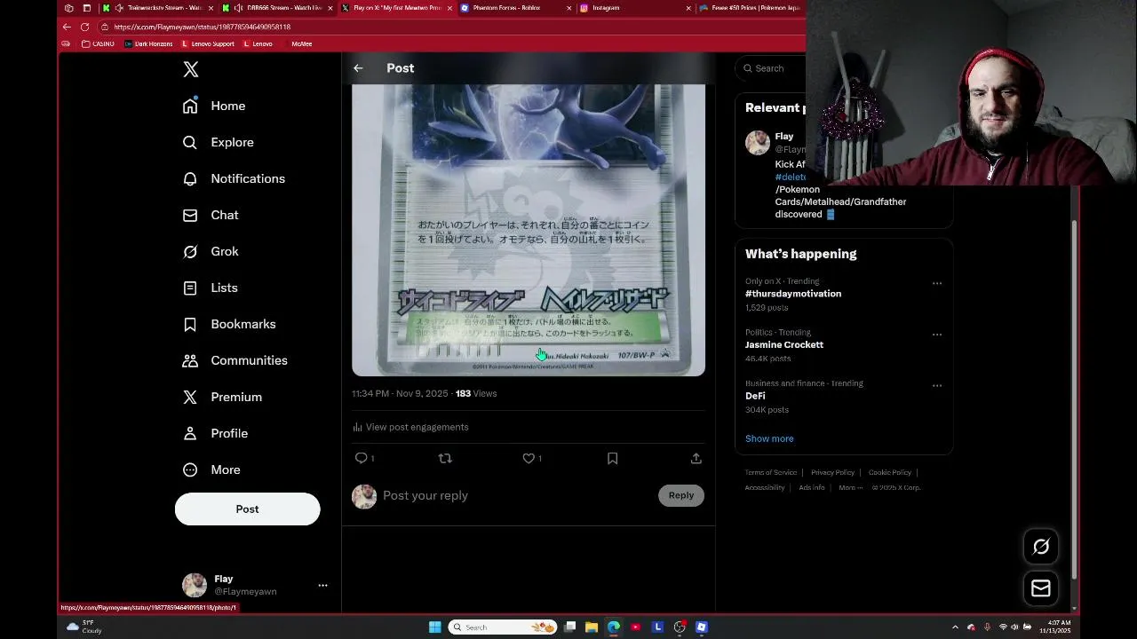Viewport: 1137px width, 639px height.
Task: Open the floating Grok button
Action: [1041, 547]
